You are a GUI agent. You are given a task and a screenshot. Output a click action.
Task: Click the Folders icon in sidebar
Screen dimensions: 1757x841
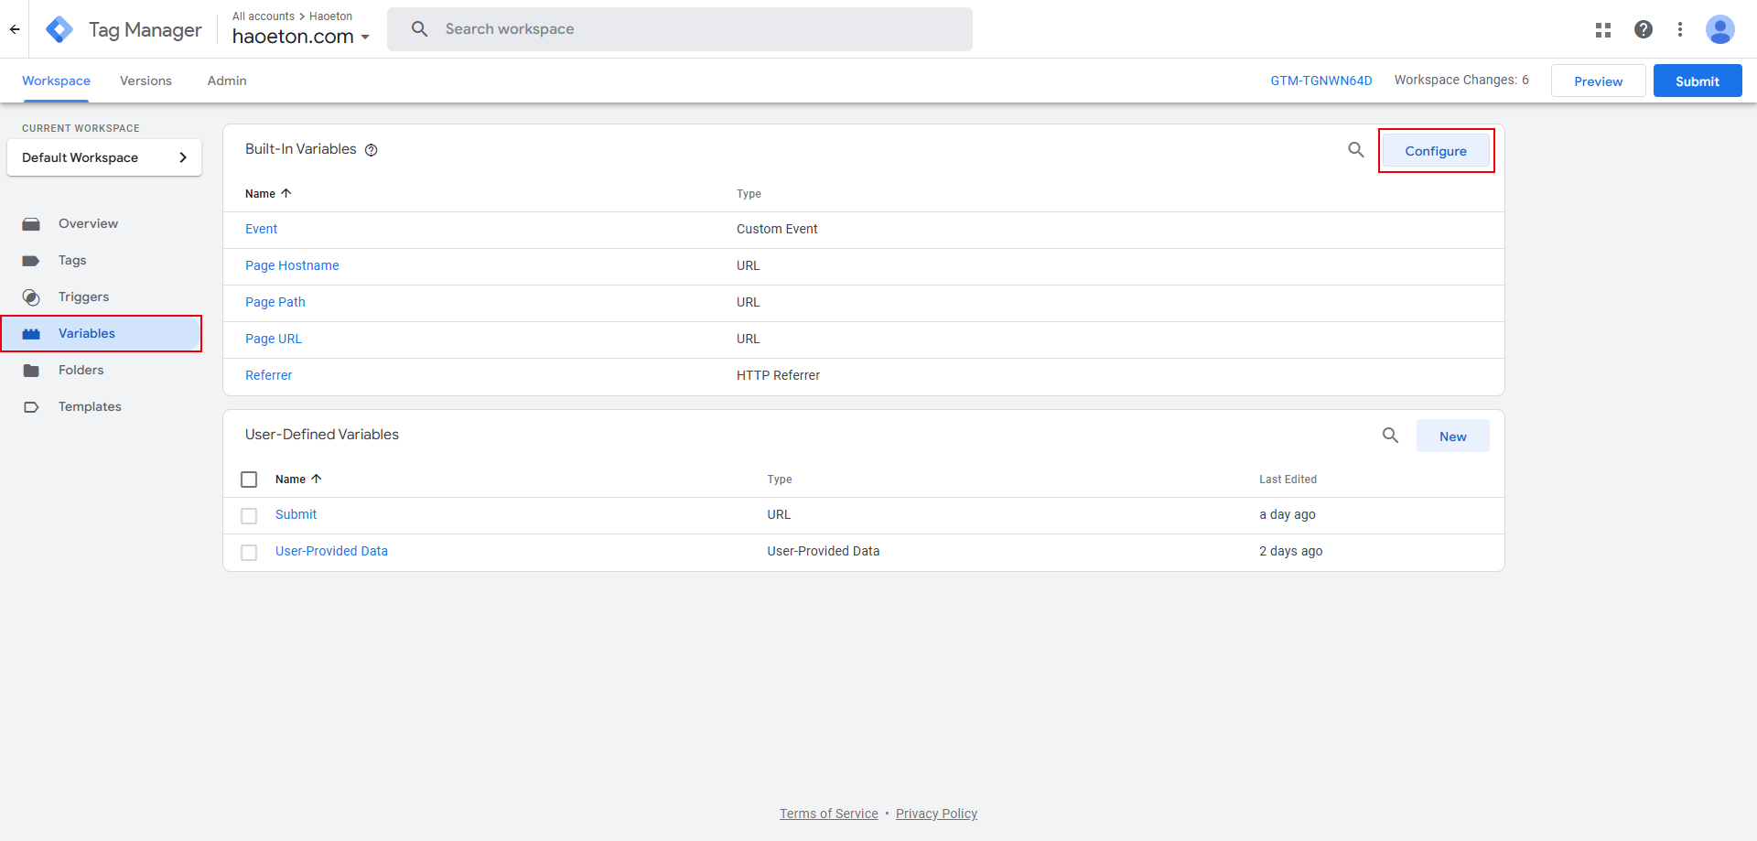click(31, 371)
